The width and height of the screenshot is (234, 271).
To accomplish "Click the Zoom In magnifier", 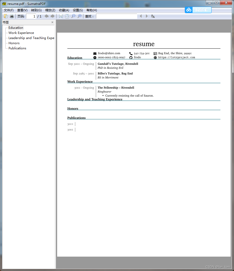I will (x=80, y=16).
